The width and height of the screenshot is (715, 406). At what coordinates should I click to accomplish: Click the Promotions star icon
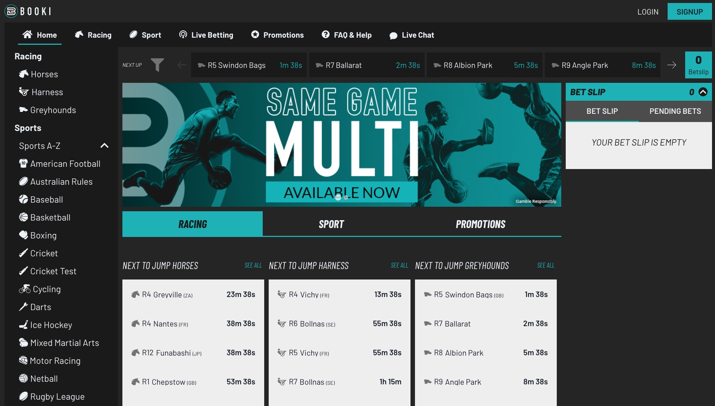[x=255, y=35]
